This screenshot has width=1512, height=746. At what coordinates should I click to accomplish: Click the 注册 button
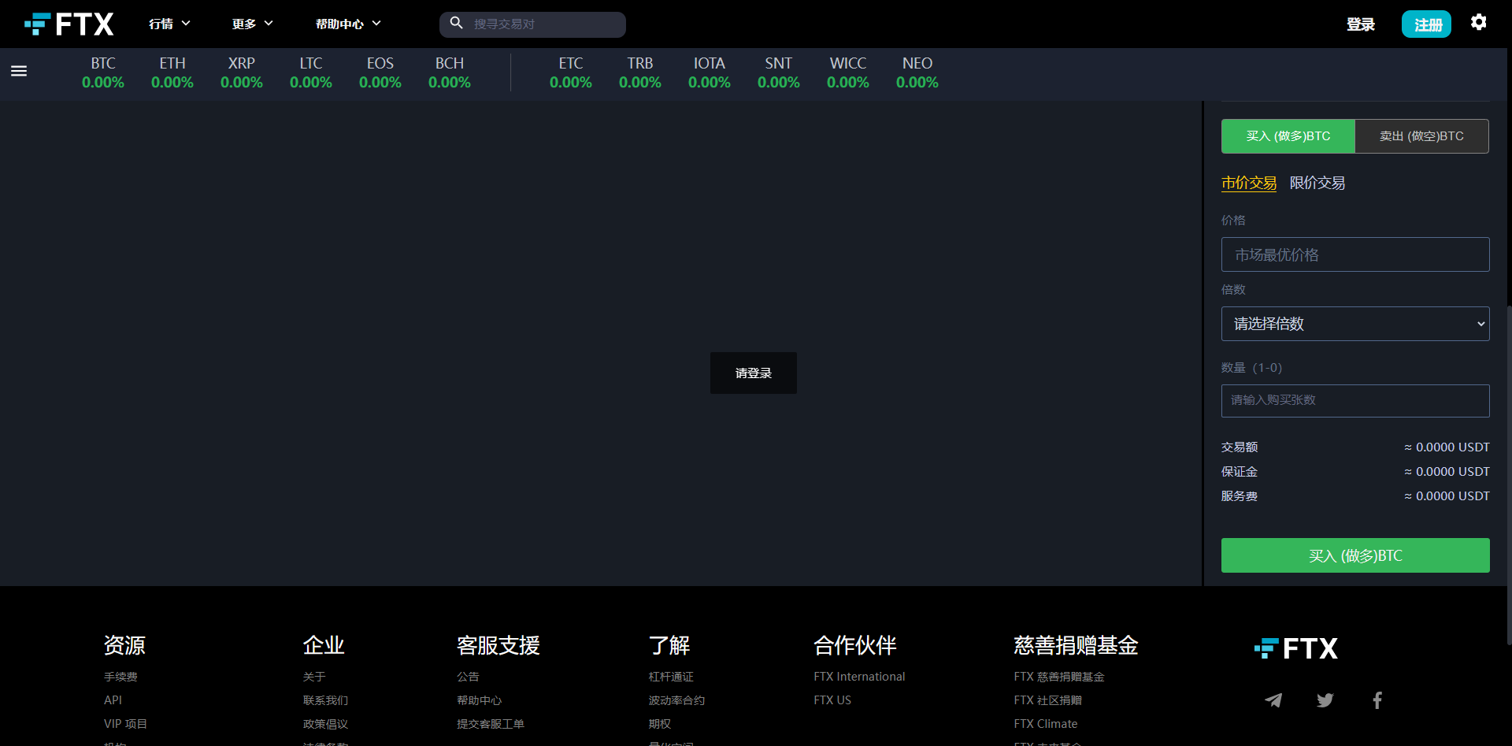pyautogui.click(x=1426, y=24)
